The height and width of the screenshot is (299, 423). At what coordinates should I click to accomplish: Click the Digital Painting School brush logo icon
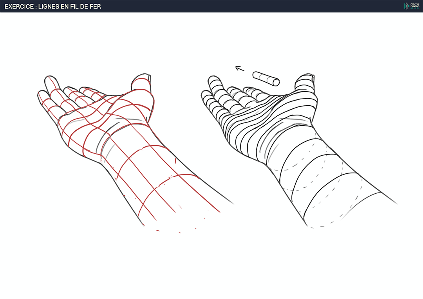[x=406, y=6]
